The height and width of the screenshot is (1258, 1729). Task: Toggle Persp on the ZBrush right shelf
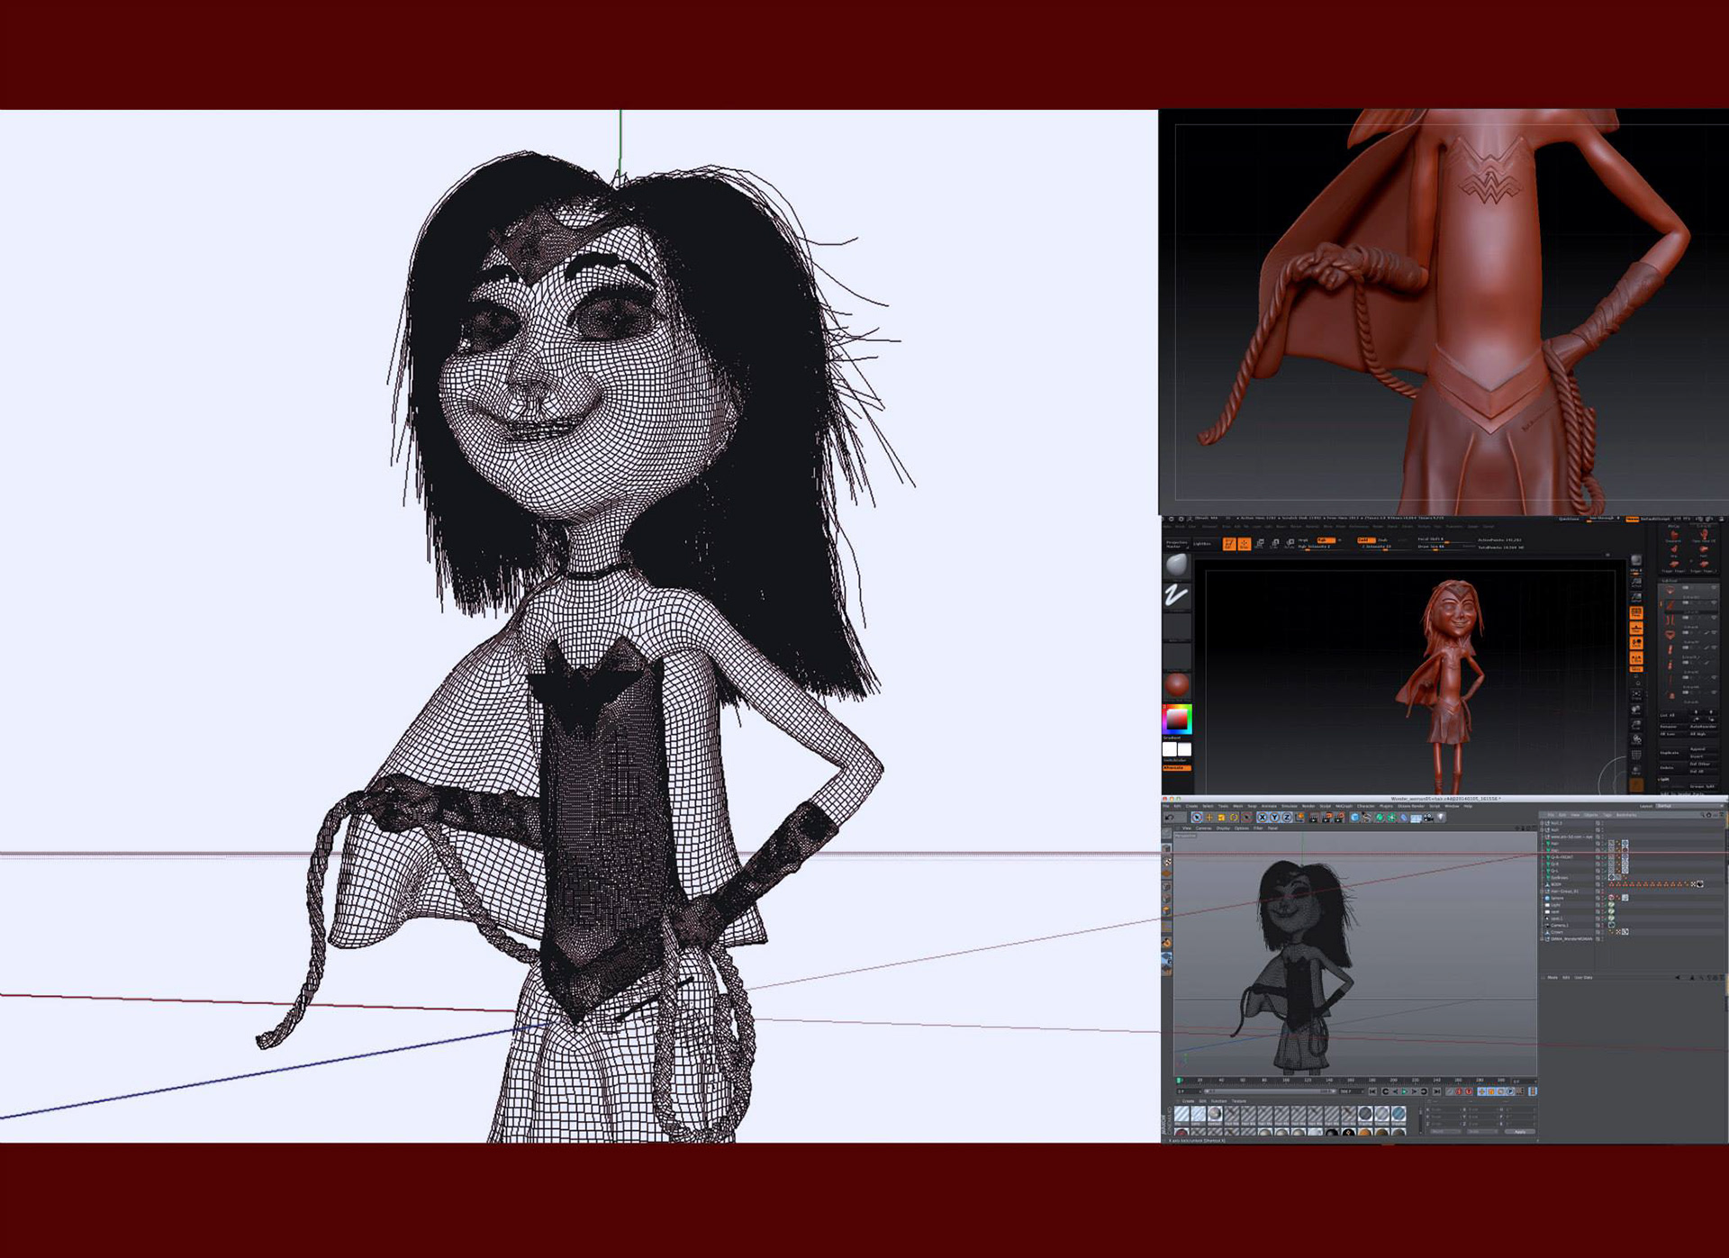point(1636,613)
